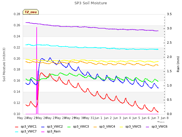Click the Soil Moisture (m3/m3) axis label

click(4, 65)
